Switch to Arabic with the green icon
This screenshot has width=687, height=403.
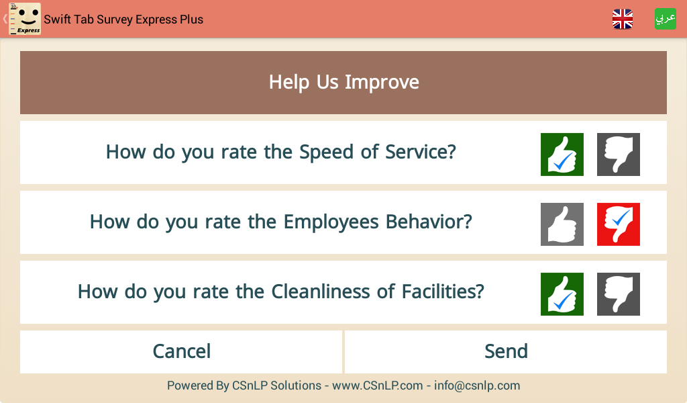[x=665, y=19]
